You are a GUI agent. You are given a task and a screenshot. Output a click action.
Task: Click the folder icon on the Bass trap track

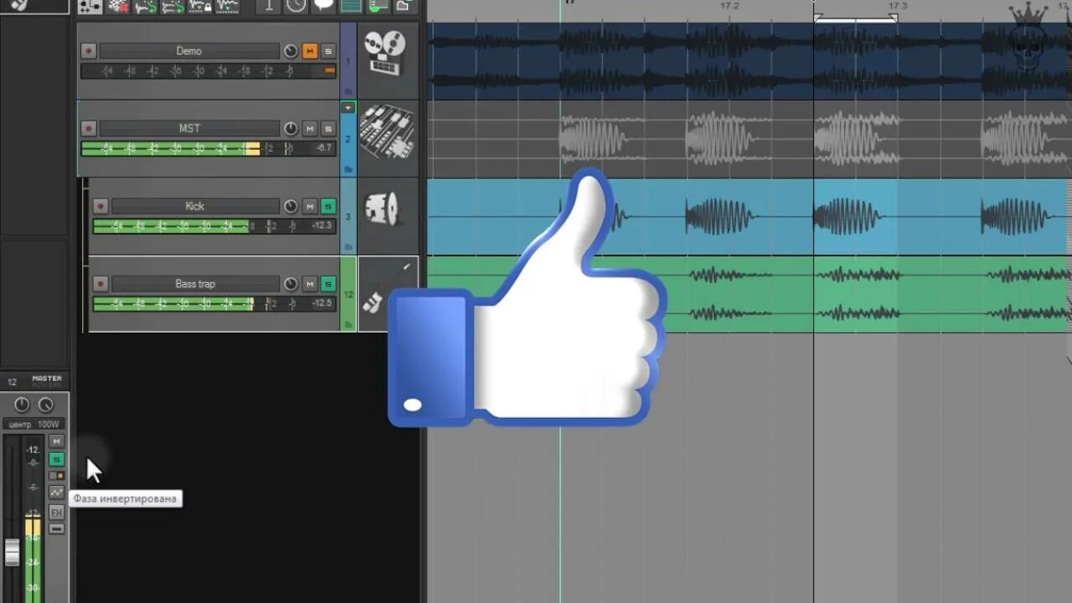pos(348,323)
